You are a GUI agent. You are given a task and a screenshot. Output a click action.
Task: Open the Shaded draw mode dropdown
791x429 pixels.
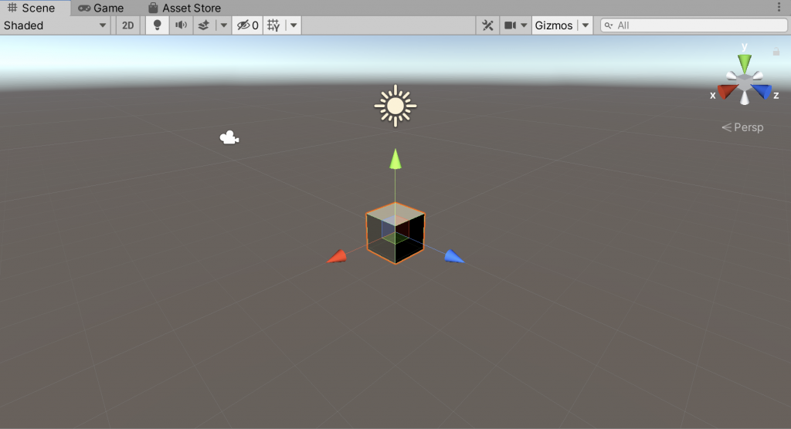(56, 25)
